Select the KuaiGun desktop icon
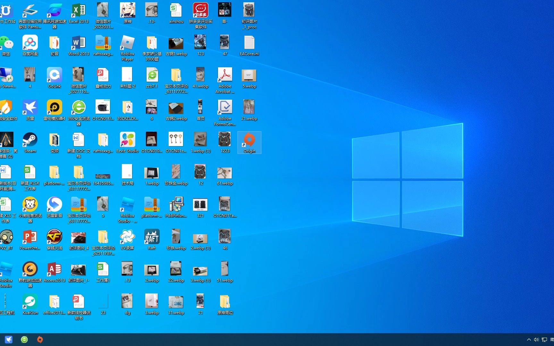 30,304
